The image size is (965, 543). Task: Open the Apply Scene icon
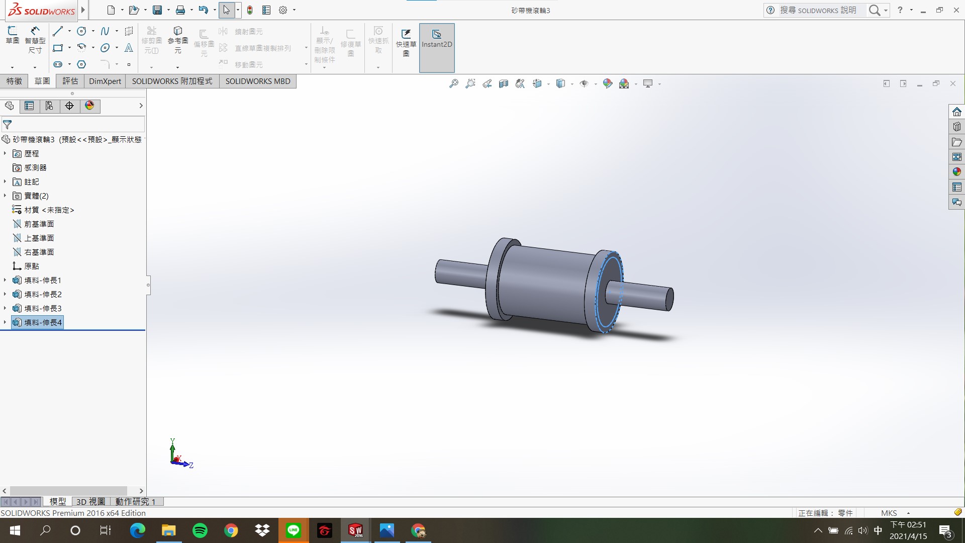tap(624, 83)
